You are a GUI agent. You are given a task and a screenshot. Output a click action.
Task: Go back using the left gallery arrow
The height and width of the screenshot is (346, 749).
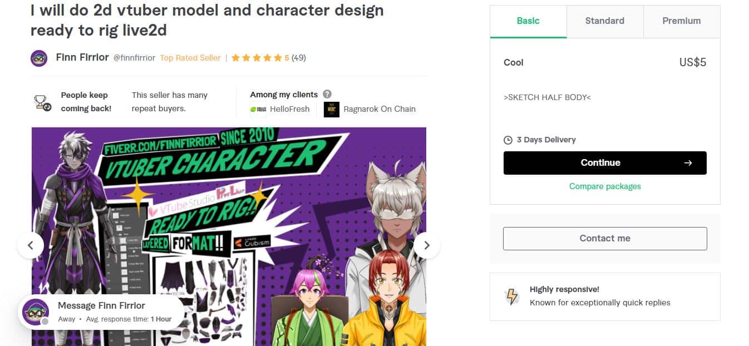click(31, 245)
